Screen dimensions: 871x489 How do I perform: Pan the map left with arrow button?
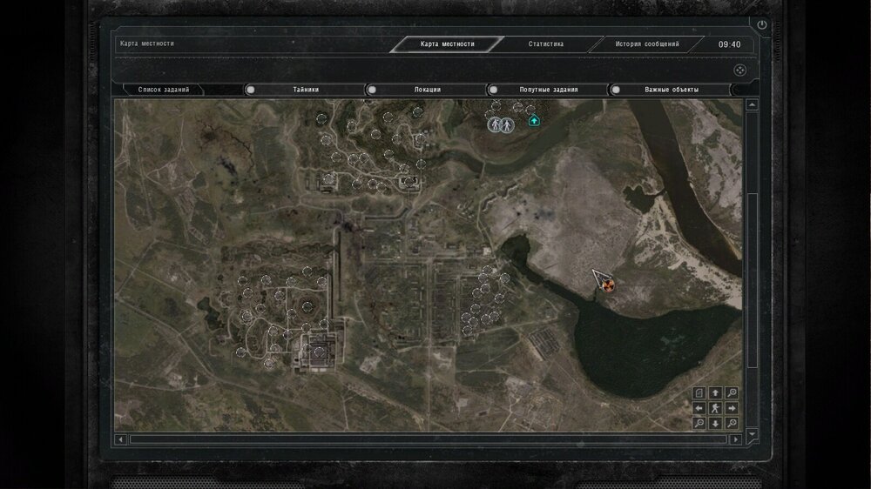click(x=699, y=408)
